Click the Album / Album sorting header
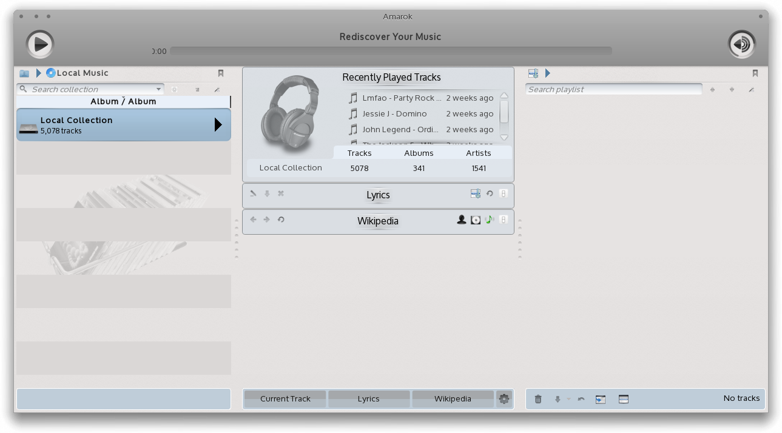The height and width of the screenshot is (433, 782). click(123, 101)
